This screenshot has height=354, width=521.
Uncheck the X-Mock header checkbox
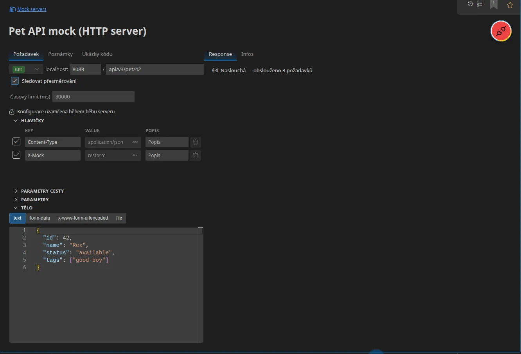click(16, 155)
